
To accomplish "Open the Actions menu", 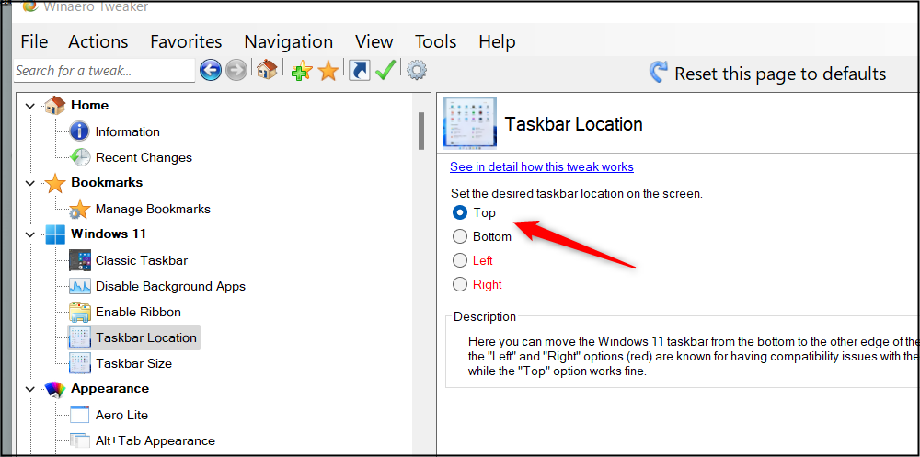I will (x=98, y=41).
